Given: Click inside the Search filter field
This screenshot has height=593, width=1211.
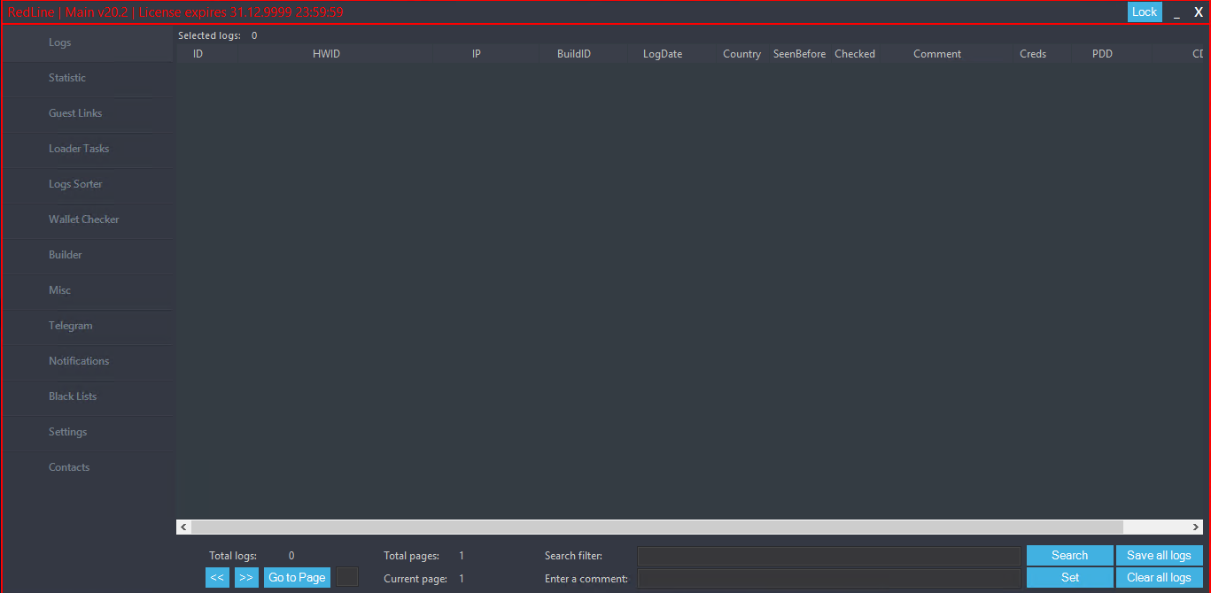Looking at the screenshot, I should pyautogui.click(x=828, y=556).
